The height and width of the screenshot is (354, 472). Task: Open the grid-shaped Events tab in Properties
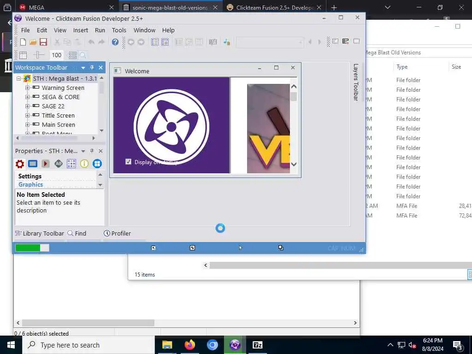[x=71, y=164]
